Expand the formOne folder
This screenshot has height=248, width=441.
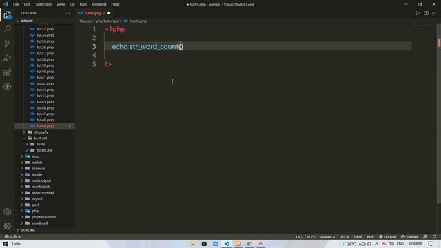[x=44, y=150]
